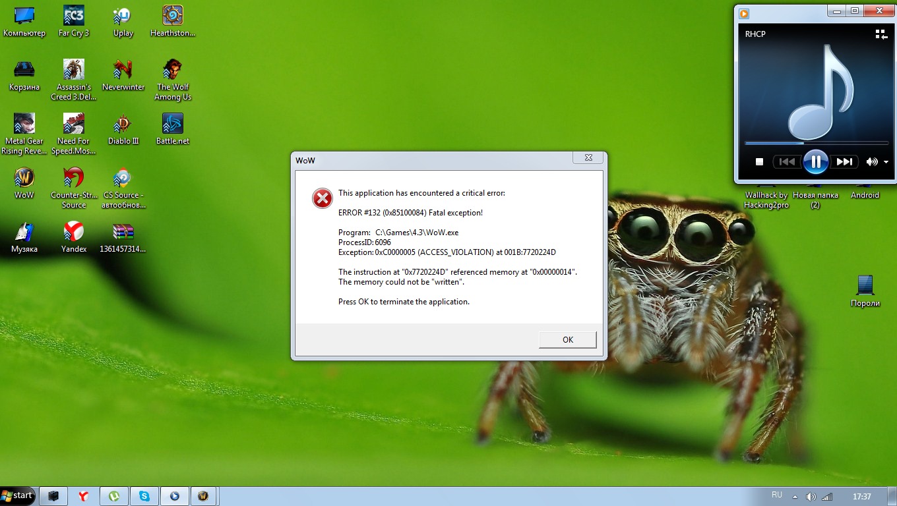Select the Пороли desktop file
The image size is (897, 506).
[x=865, y=291]
